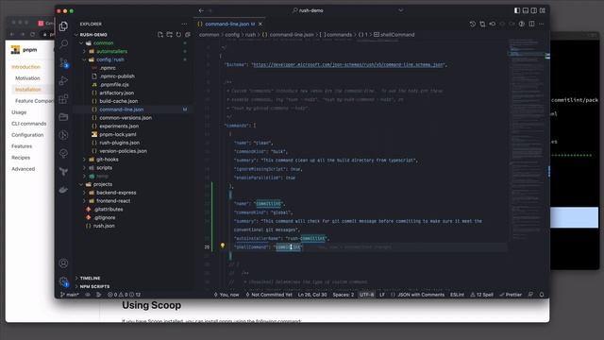
Task: Open file history timeline icon in editor toolbar
Action: tap(473, 24)
